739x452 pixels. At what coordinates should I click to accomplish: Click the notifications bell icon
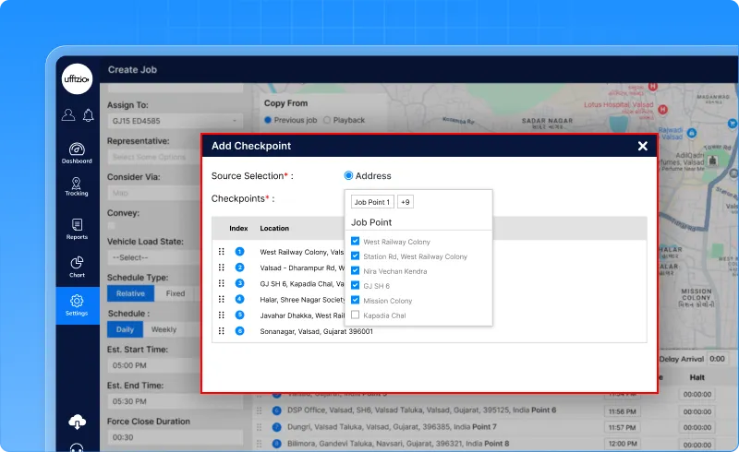tap(88, 115)
